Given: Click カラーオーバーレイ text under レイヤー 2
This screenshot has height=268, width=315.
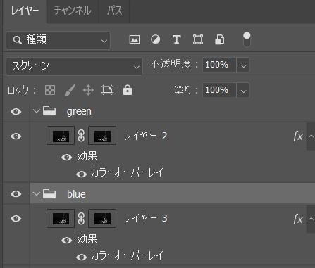Looking at the screenshot, I should [127, 172].
